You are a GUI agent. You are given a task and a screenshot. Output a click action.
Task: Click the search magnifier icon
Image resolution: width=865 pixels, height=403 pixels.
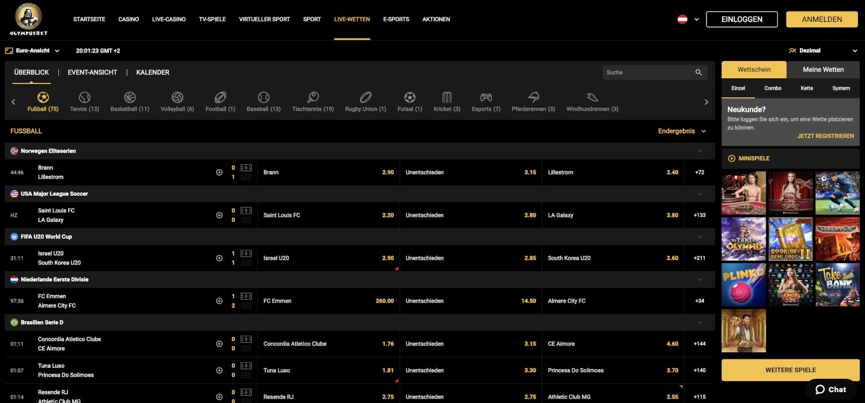click(698, 73)
